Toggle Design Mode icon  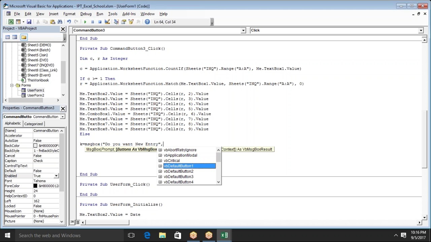point(107,22)
